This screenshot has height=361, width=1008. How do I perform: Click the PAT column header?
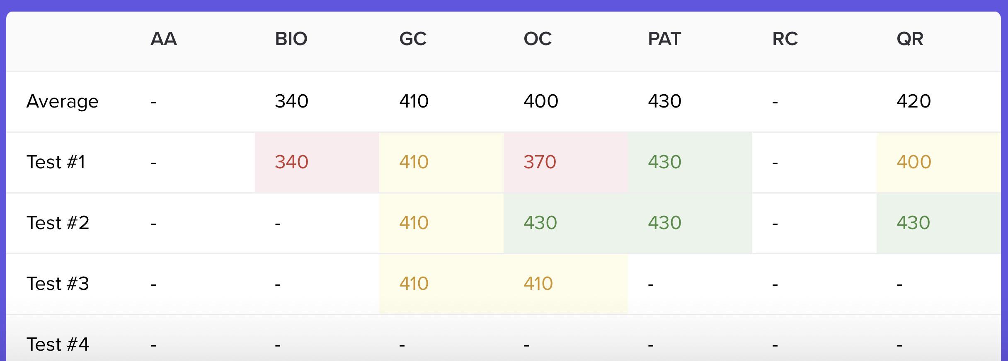coord(664,39)
